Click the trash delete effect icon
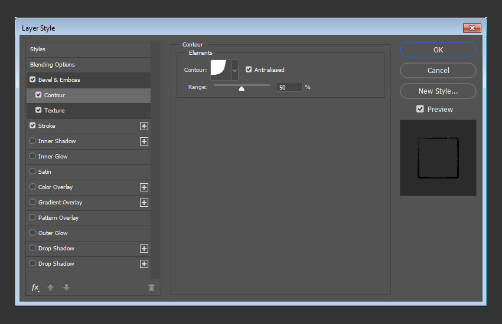Viewport: 502px width, 324px height. [x=151, y=287]
